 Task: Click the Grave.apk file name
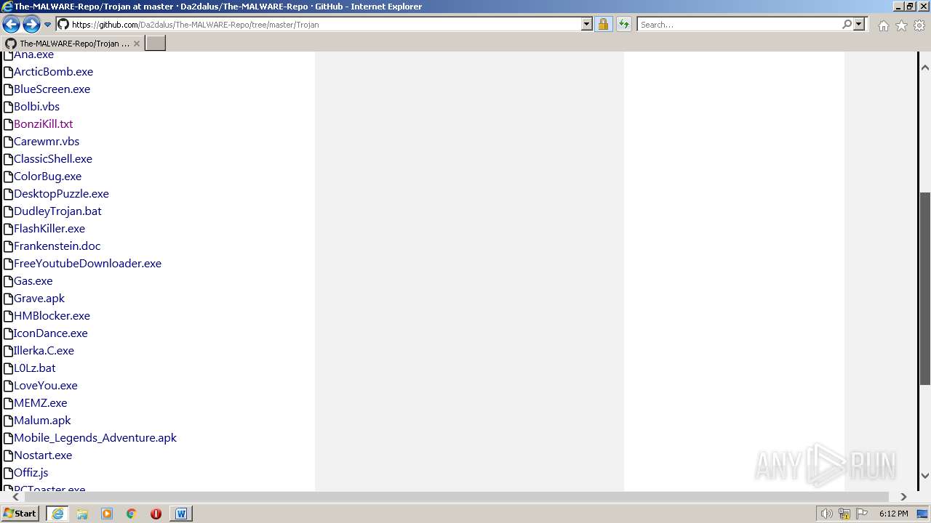tap(39, 298)
